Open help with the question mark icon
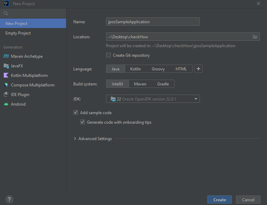The image size is (267, 205). pos(9,200)
